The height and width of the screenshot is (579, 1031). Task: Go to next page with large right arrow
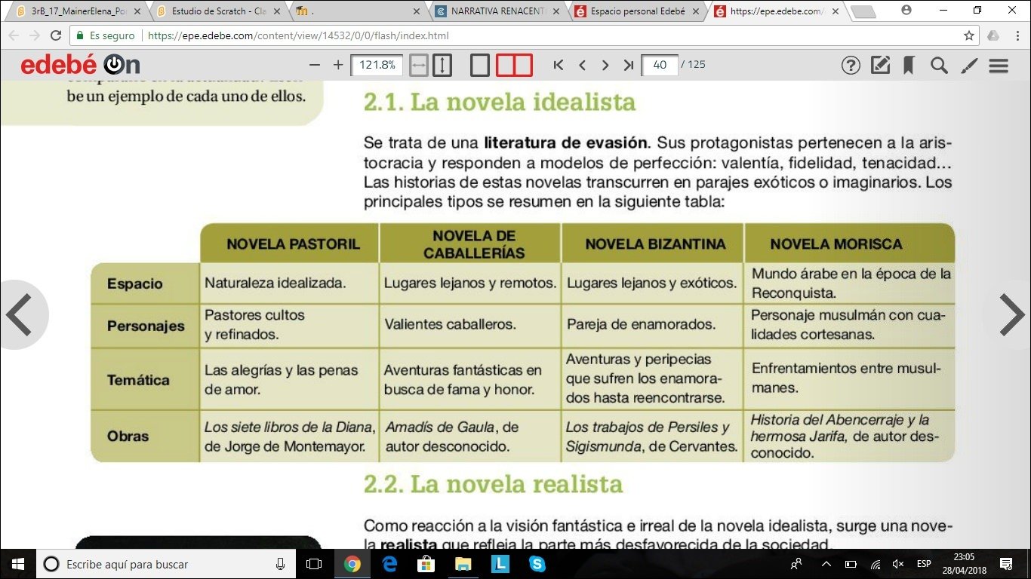(x=1011, y=314)
